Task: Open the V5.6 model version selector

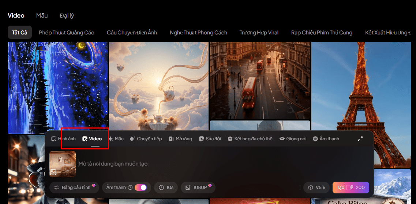Action: tap(316, 187)
